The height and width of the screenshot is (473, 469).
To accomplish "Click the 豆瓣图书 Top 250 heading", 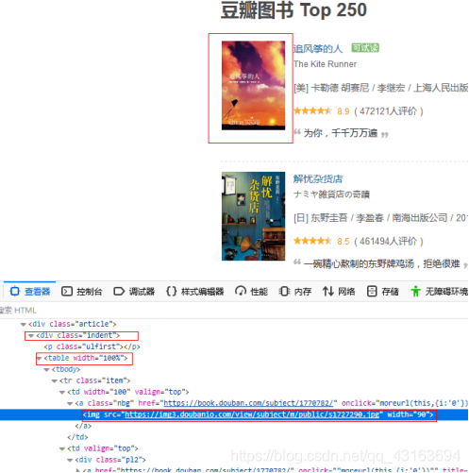I will 293,10.
